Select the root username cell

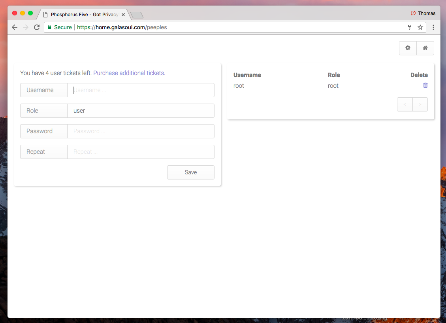239,86
